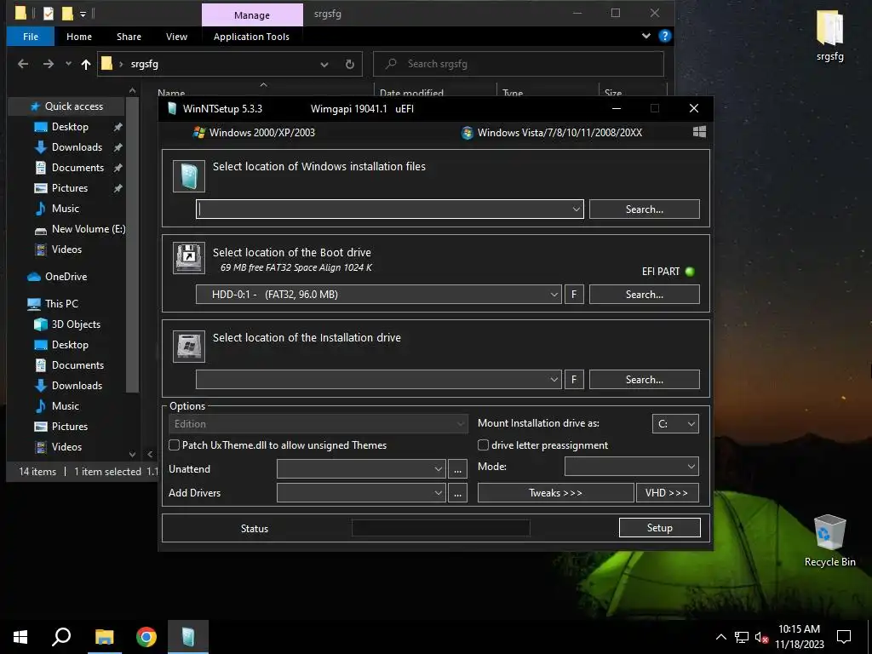Select the srgsfg folder on desktop

pyautogui.click(x=829, y=36)
